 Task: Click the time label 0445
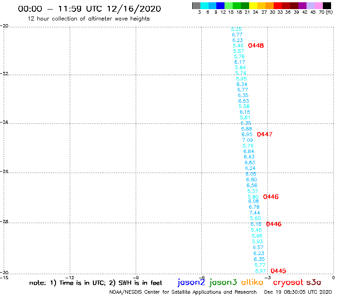tap(278, 271)
